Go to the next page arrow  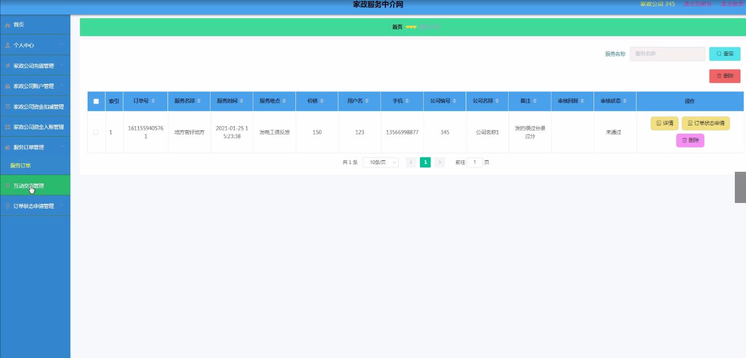pyautogui.click(x=440, y=162)
